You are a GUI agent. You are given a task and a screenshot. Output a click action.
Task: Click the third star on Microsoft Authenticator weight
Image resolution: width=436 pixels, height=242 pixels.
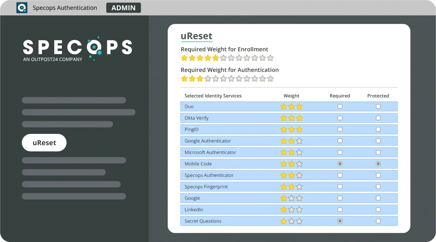click(x=299, y=152)
